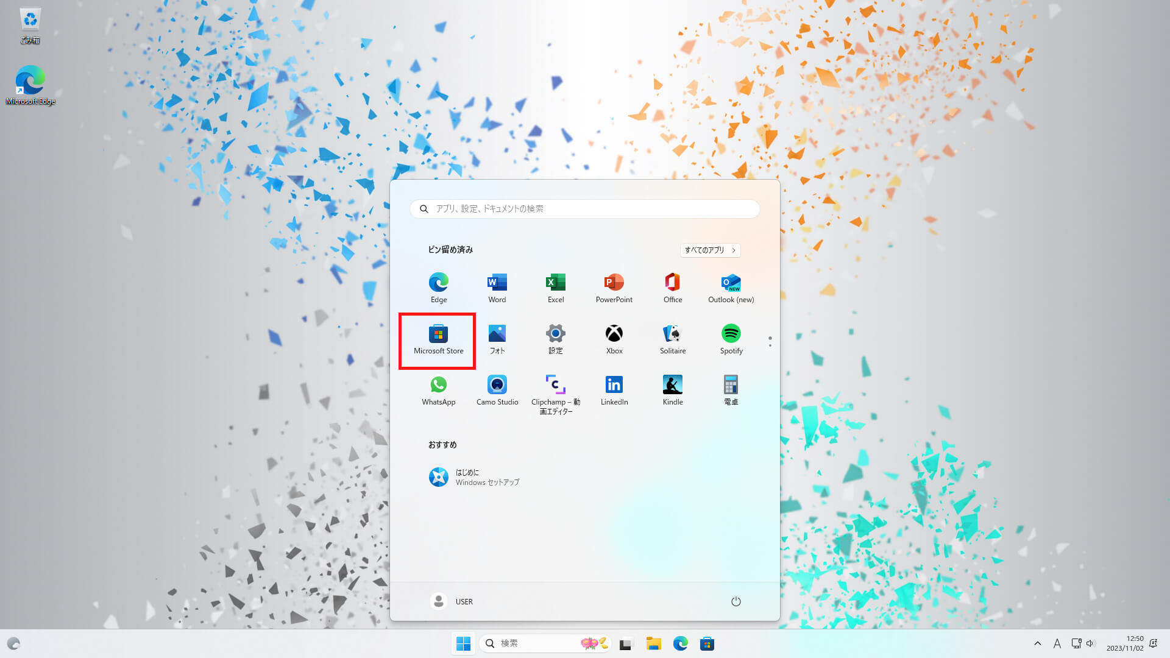
Task: Open the Office app
Action: click(x=672, y=288)
